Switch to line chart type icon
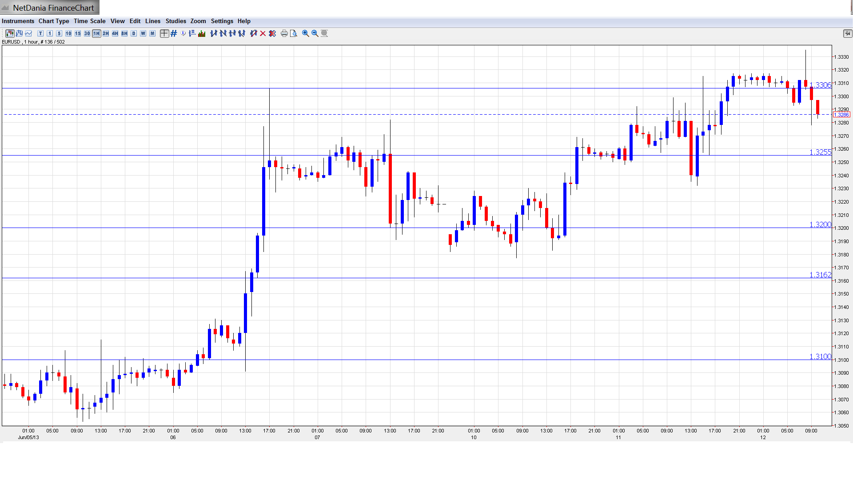This screenshot has width=853, height=480. (x=29, y=33)
